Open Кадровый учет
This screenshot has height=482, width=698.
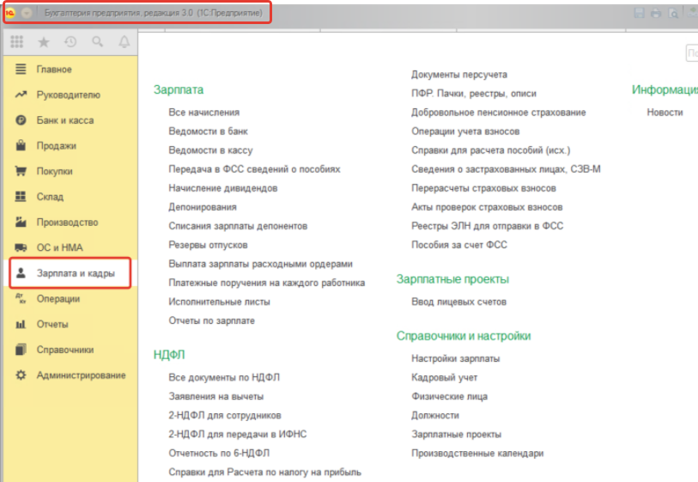[444, 378]
